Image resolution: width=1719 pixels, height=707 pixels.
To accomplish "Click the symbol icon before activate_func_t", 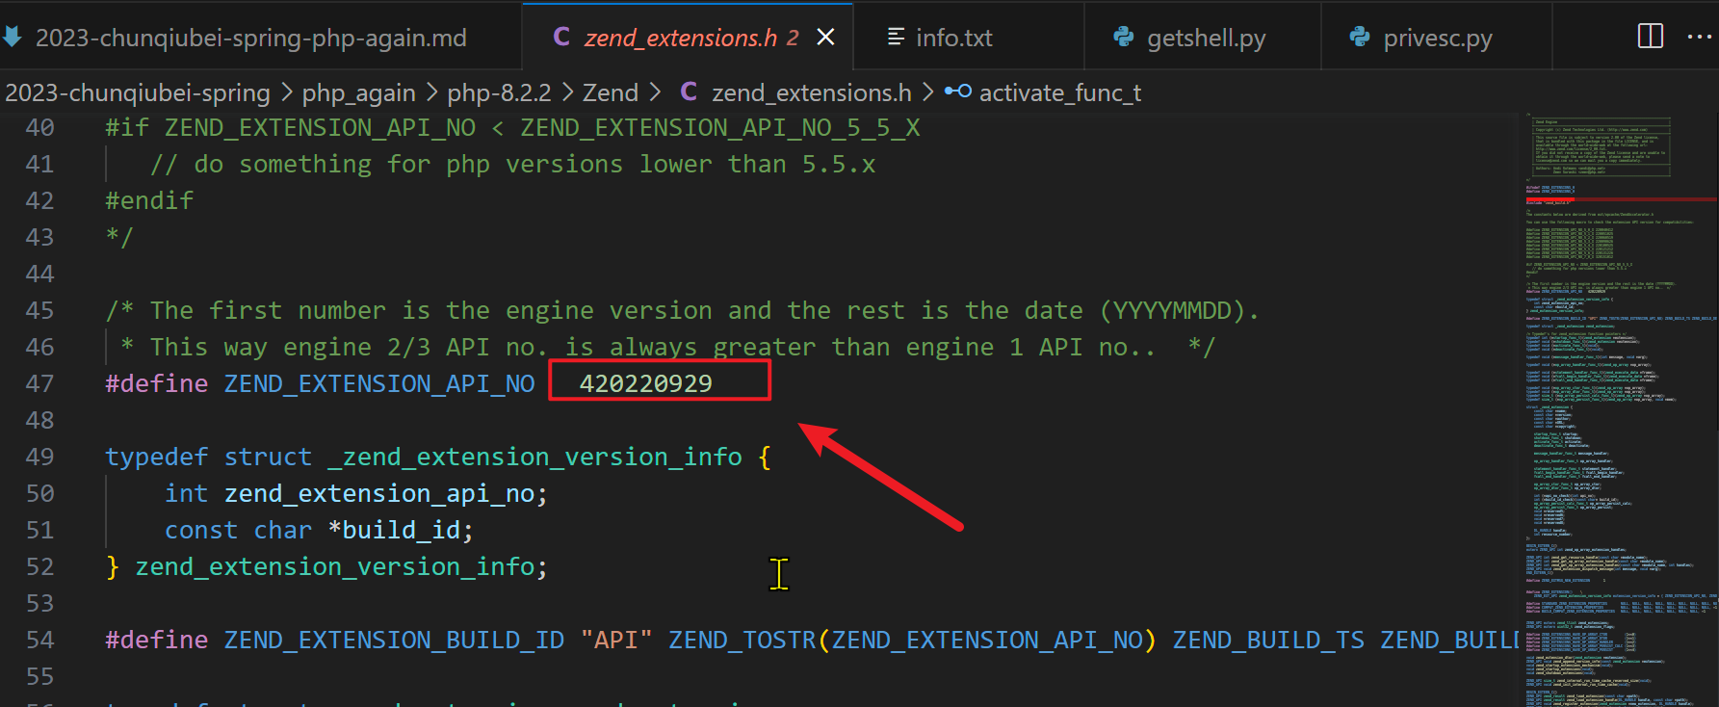I will pyautogui.click(x=958, y=92).
